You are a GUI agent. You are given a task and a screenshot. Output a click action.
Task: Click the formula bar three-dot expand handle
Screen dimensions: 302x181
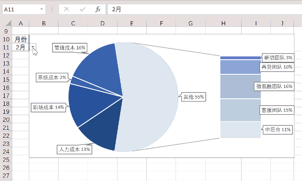(52, 9)
